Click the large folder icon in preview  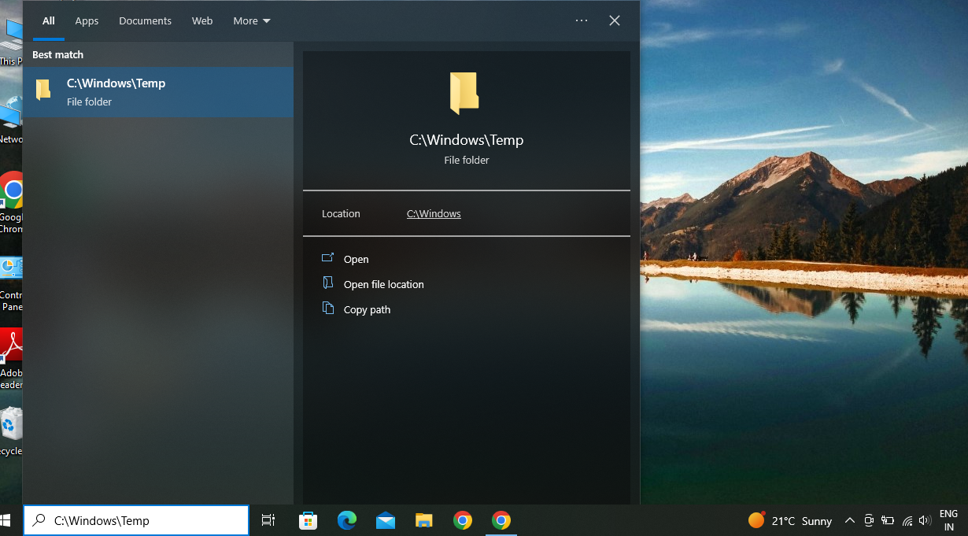pyautogui.click(x=464, y=94)
